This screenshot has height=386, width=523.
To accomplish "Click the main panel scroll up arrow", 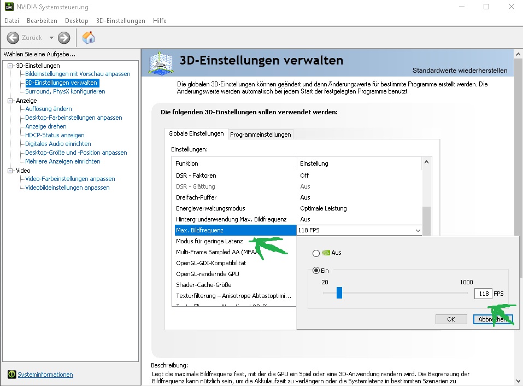I will [x=518, y=54].
